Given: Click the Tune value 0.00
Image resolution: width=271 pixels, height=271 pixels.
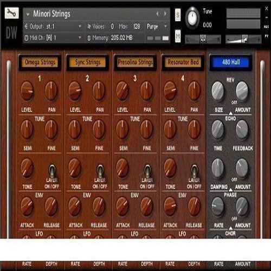Looking at the screenshot, I should 207,25.
